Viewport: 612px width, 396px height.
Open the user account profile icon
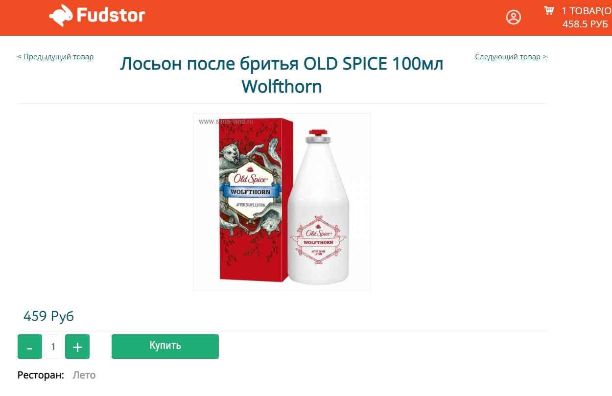514,18
